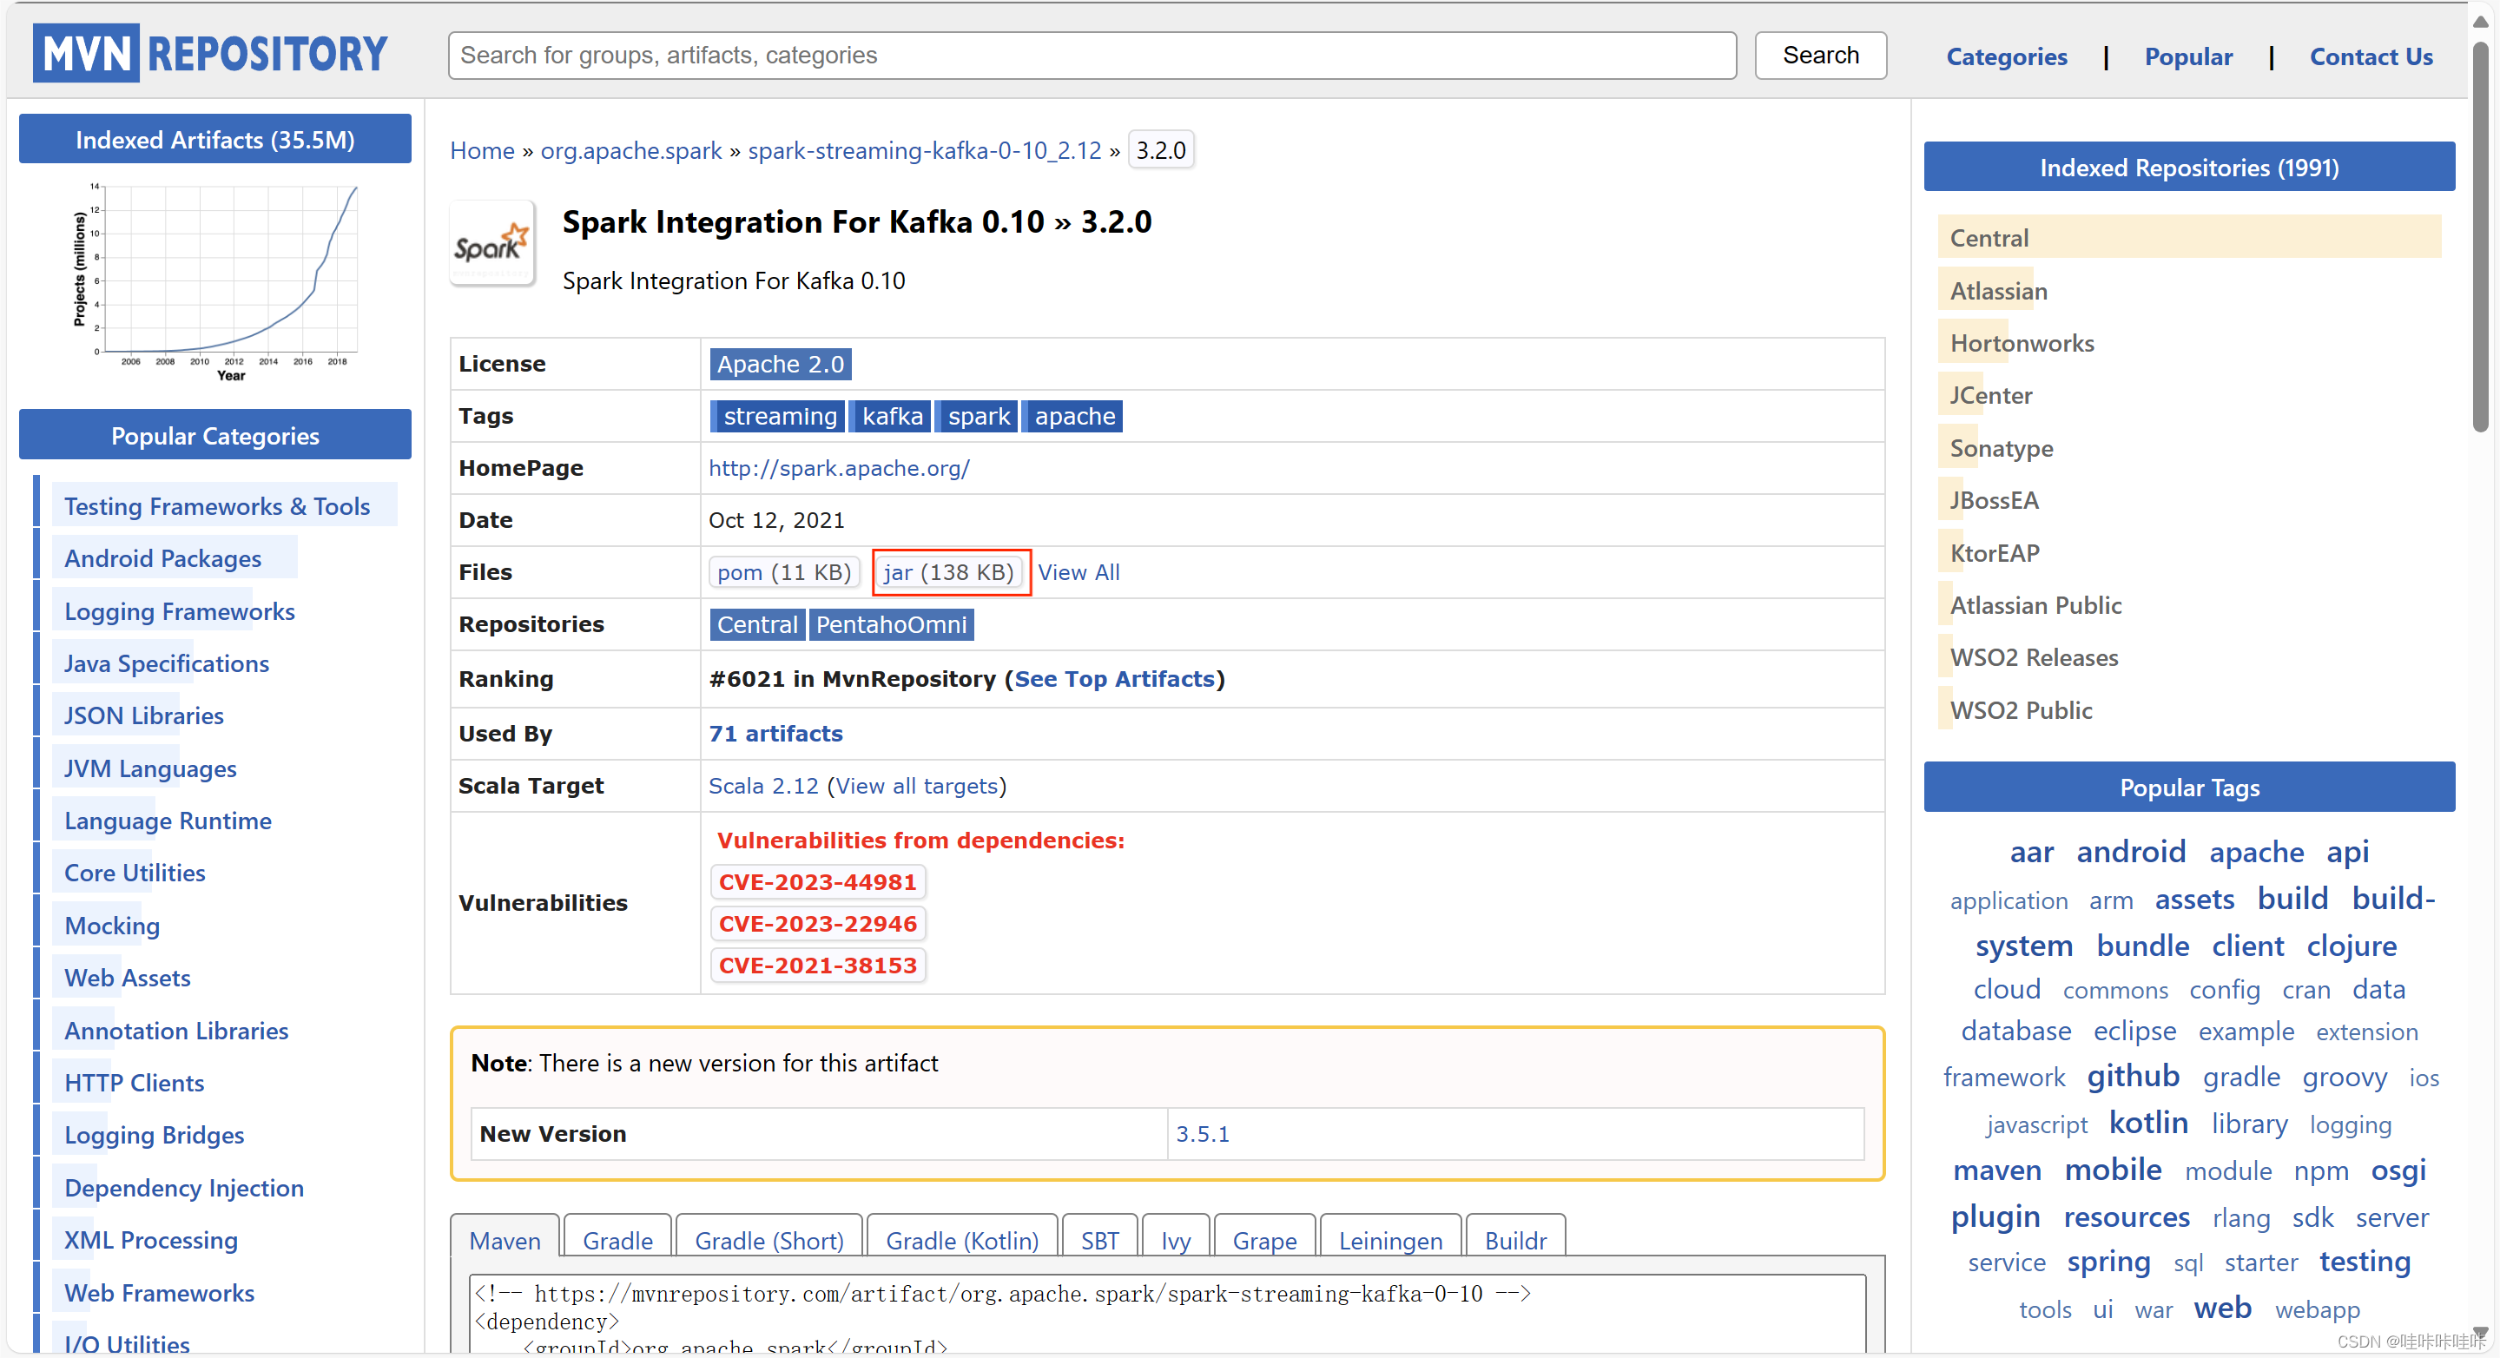The height and width of the screenshot is (1358, 2500).
Task: Open Logging Frameworks category
Action: point(180,610)
